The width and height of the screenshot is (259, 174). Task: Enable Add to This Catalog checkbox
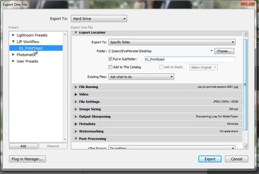(110, 67)
